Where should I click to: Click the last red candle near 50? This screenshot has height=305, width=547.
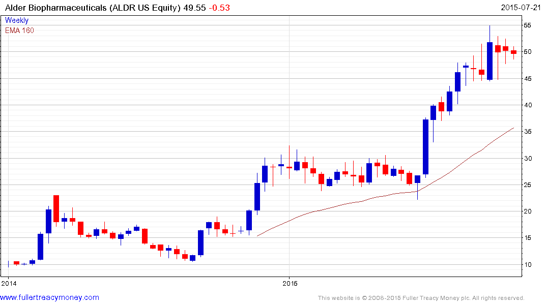513,52
